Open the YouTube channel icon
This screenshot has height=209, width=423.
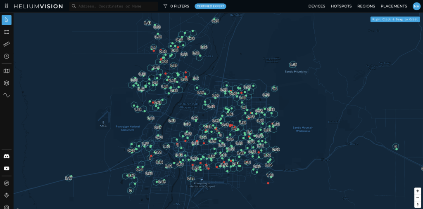coord(7,168)
